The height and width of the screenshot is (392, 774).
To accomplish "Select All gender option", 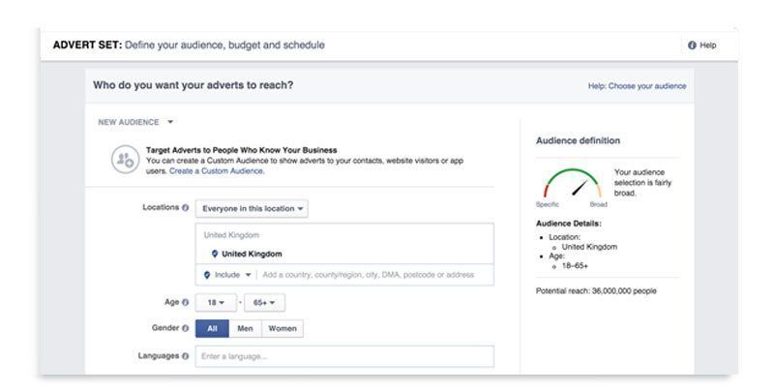I will (x=212, y=328).
